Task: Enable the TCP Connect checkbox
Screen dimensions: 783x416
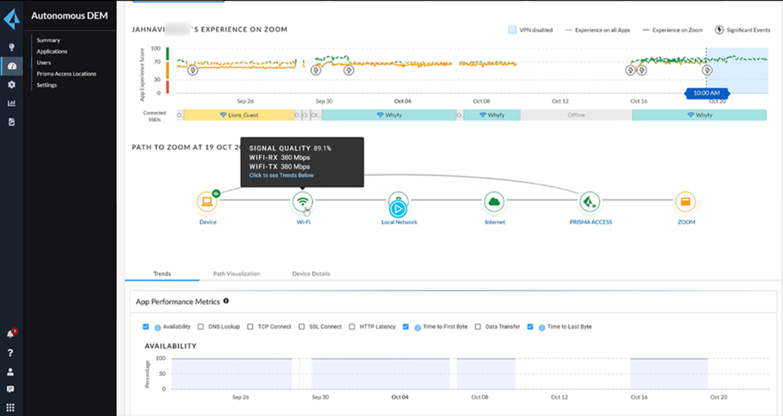Action: point(251,327)
